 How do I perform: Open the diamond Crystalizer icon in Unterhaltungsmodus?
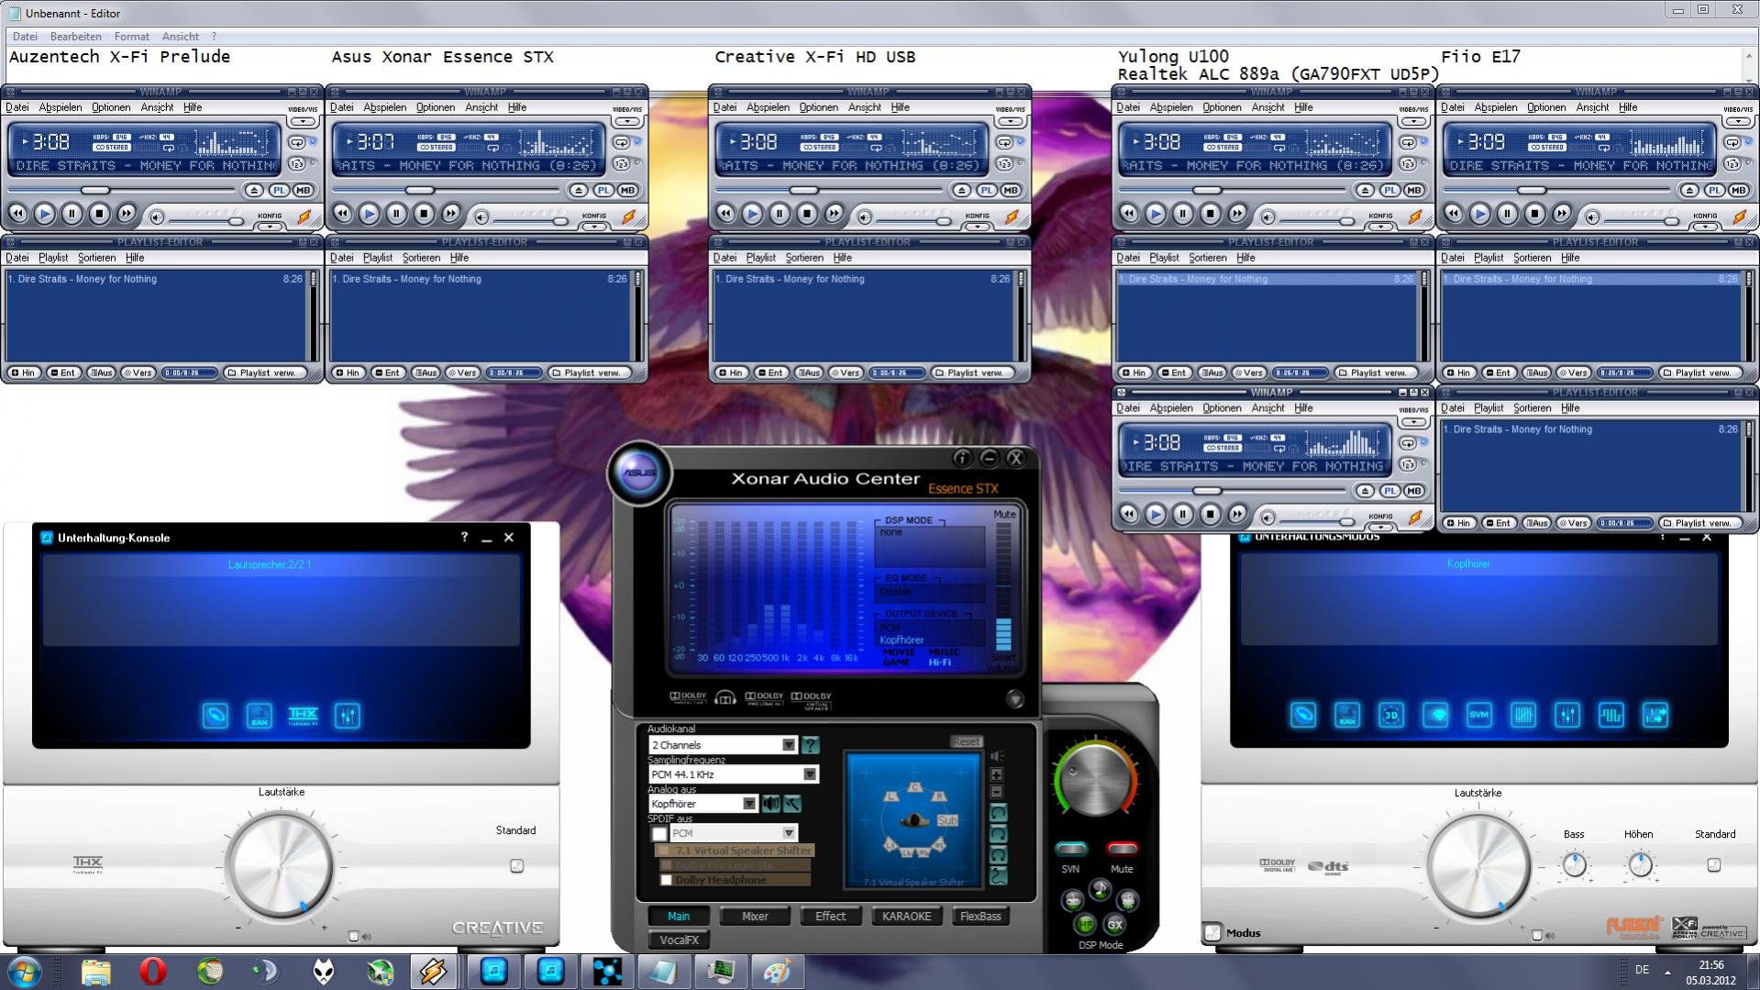1435,715
